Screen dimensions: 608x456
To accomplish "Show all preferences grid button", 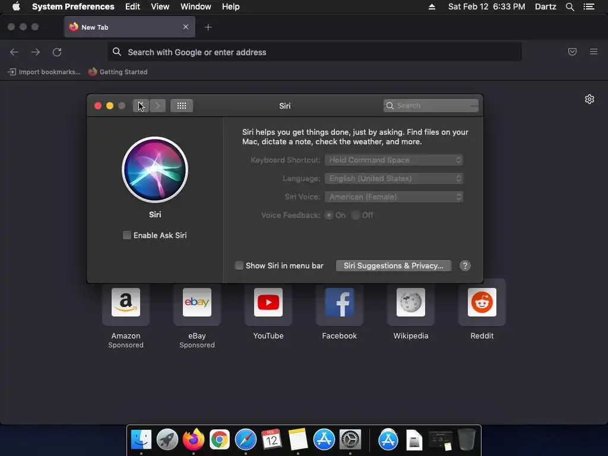I will [x=182, y=106].
